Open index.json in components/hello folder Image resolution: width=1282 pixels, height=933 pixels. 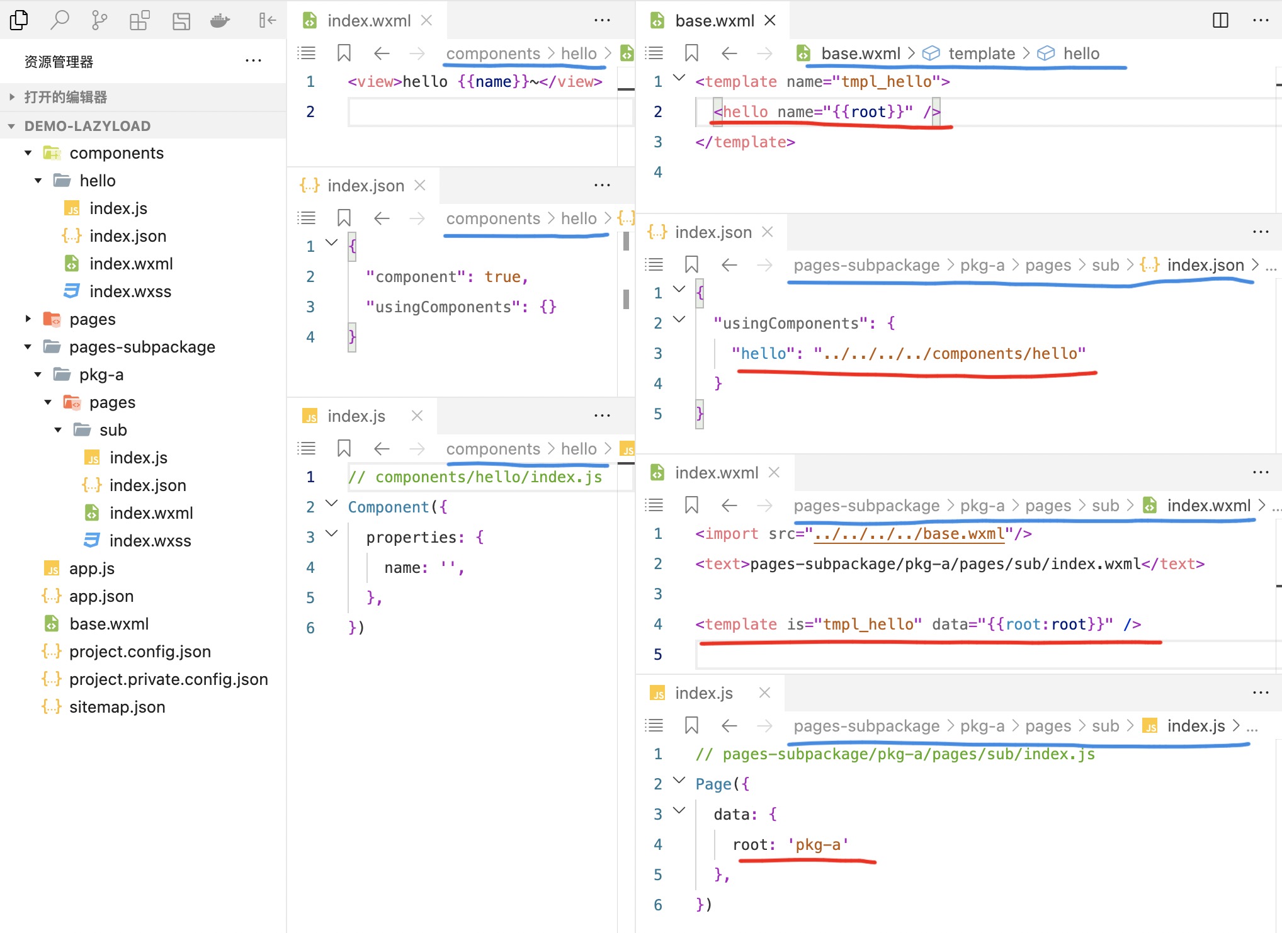(127, 235)
